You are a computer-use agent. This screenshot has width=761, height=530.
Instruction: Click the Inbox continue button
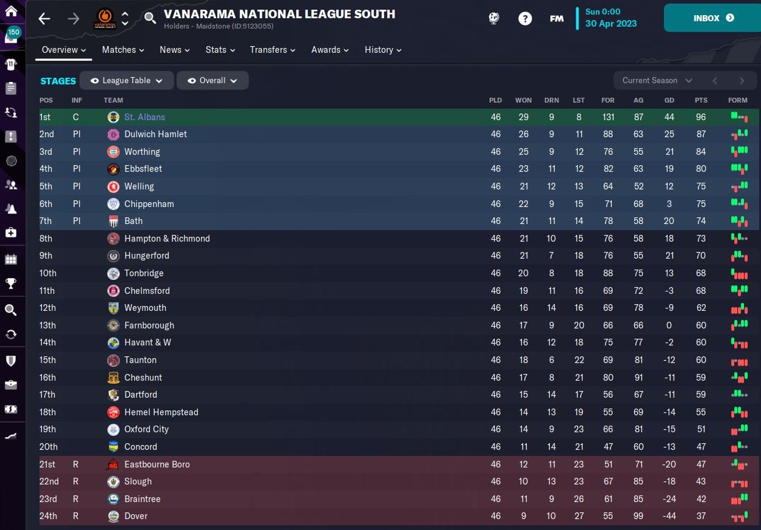[x=713, y=18]
